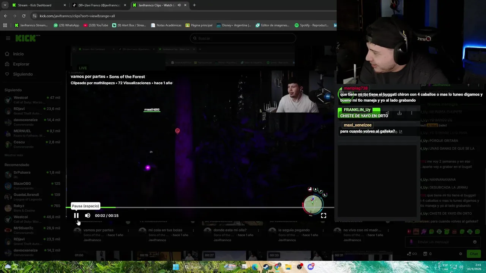Image resolution: width=486 pixels, height=273 pixels.
Task: Open options for 'mi cola en tus bolas' card
Action: coord(193,230)
